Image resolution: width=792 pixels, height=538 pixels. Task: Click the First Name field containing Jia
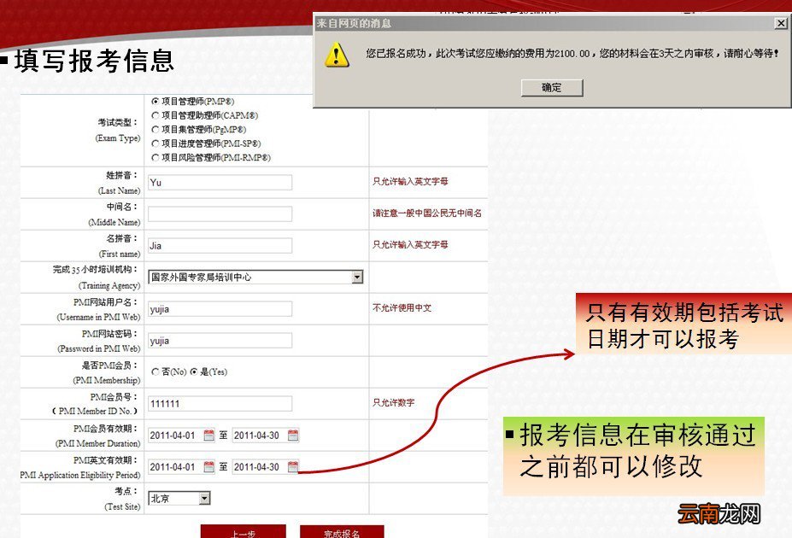[x=220, y=246]
